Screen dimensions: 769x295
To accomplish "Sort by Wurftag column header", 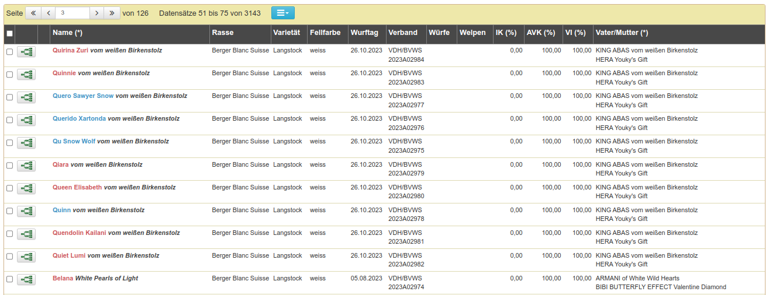I will click(x=364, y=33).
